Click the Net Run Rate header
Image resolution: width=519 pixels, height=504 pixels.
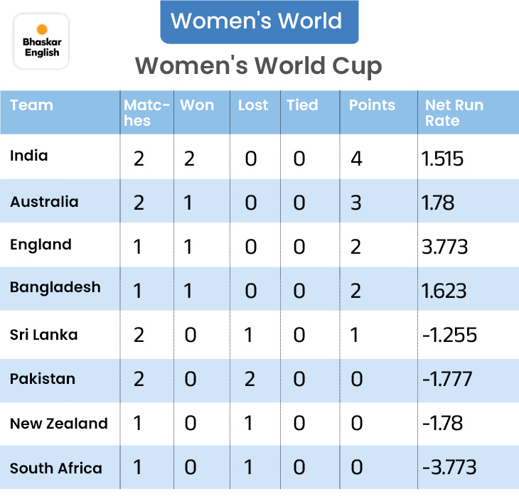coord(454,112)
